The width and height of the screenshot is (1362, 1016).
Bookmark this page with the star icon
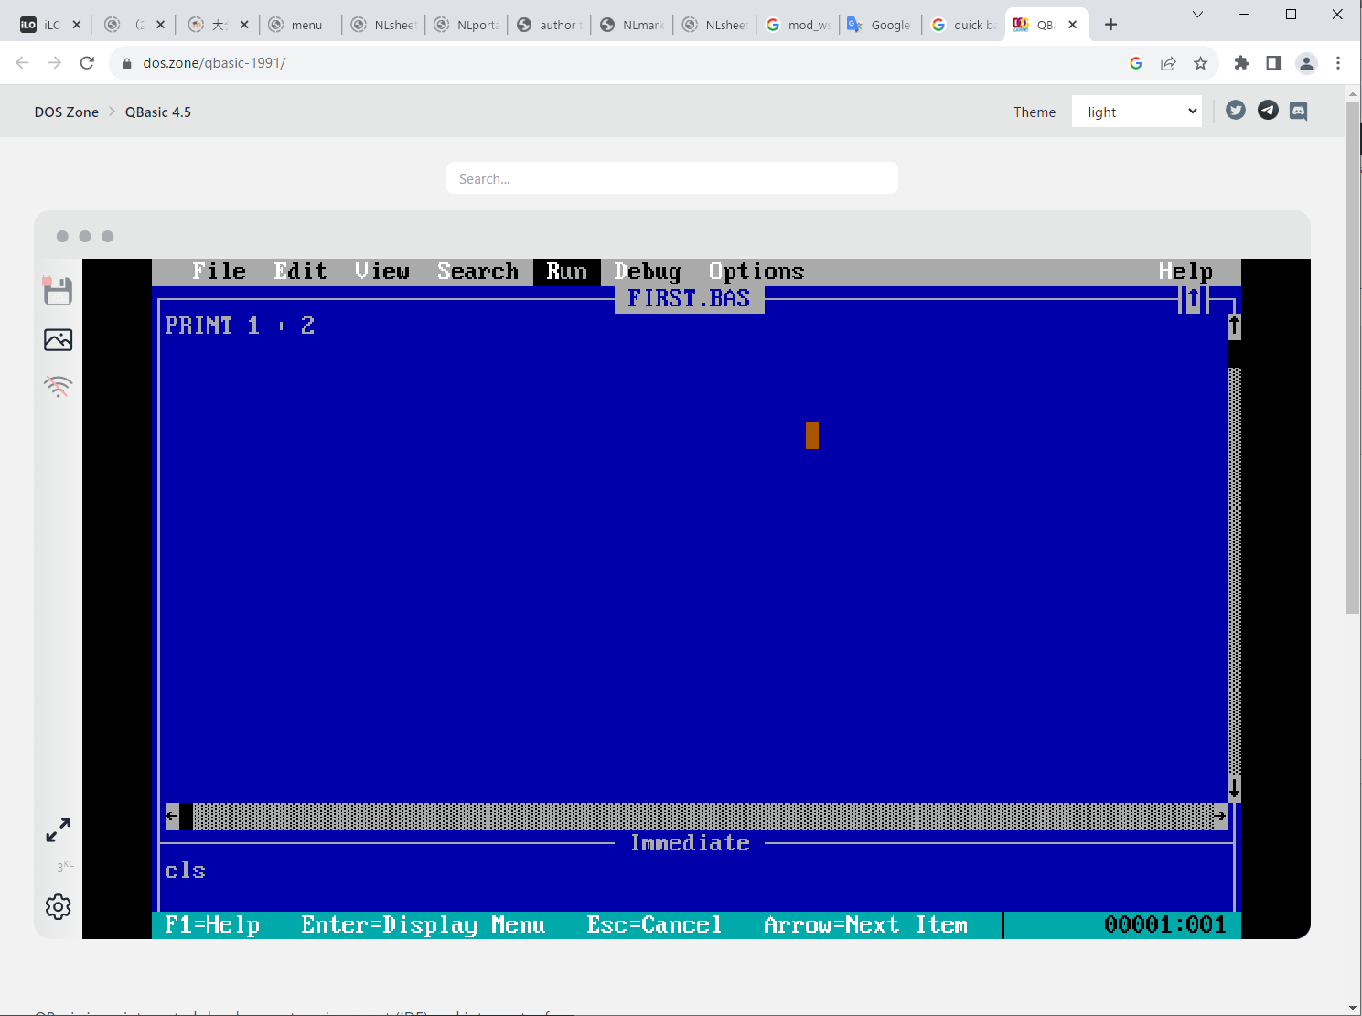1201,63
